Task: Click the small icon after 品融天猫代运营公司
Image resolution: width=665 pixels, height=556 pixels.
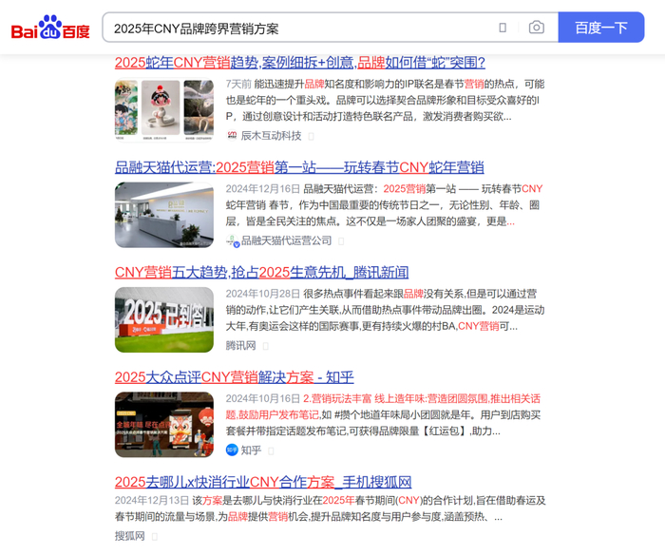Action: [x=341, y=241]
